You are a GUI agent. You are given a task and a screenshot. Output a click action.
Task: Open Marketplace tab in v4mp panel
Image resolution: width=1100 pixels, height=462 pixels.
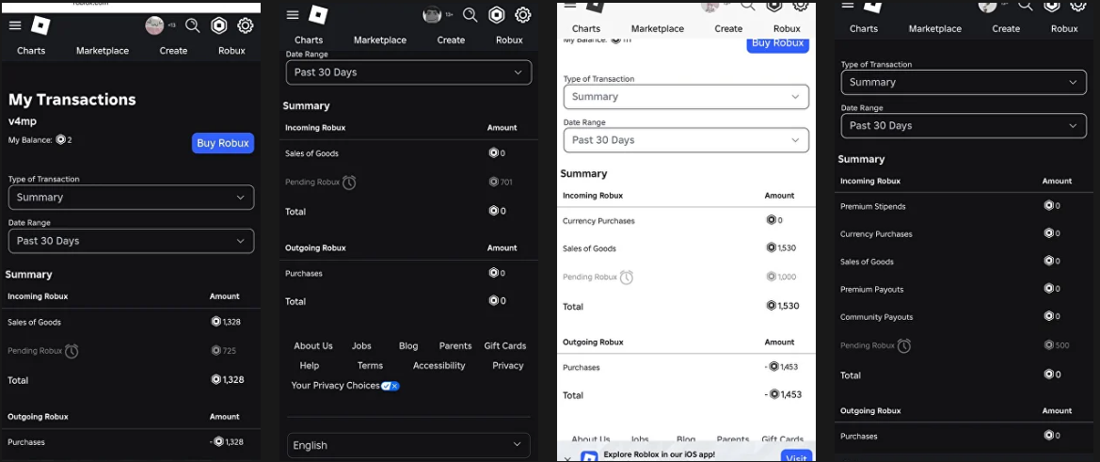point(103,51)
